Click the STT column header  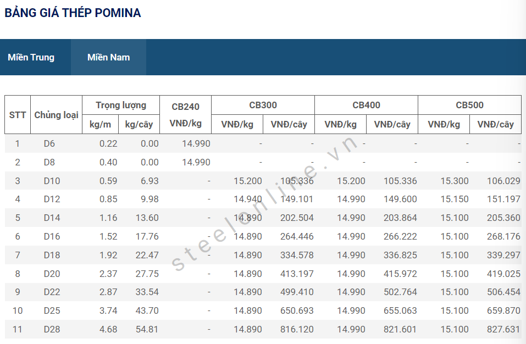point(18,115)
